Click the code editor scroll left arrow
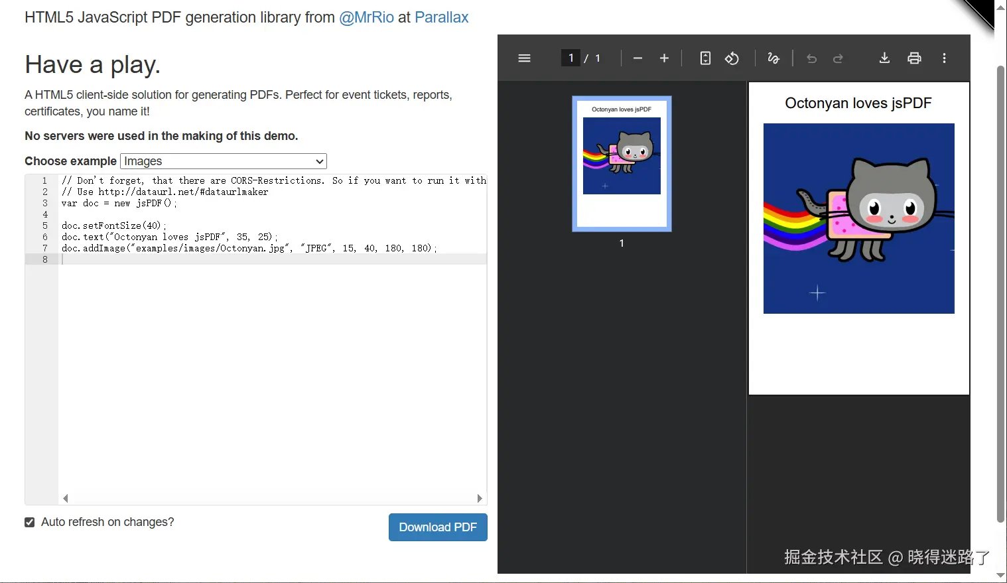 (x=66, y=498)
